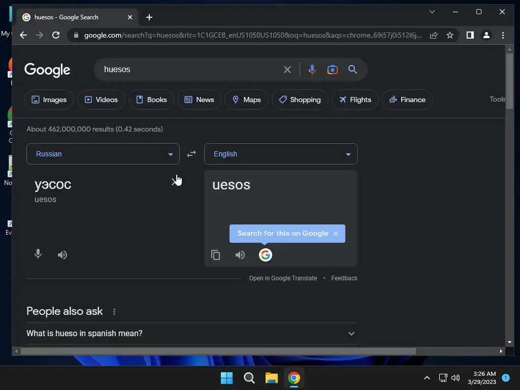520x390 pixels.
Task: Filter results by Videos
Action: coord(101,100)
